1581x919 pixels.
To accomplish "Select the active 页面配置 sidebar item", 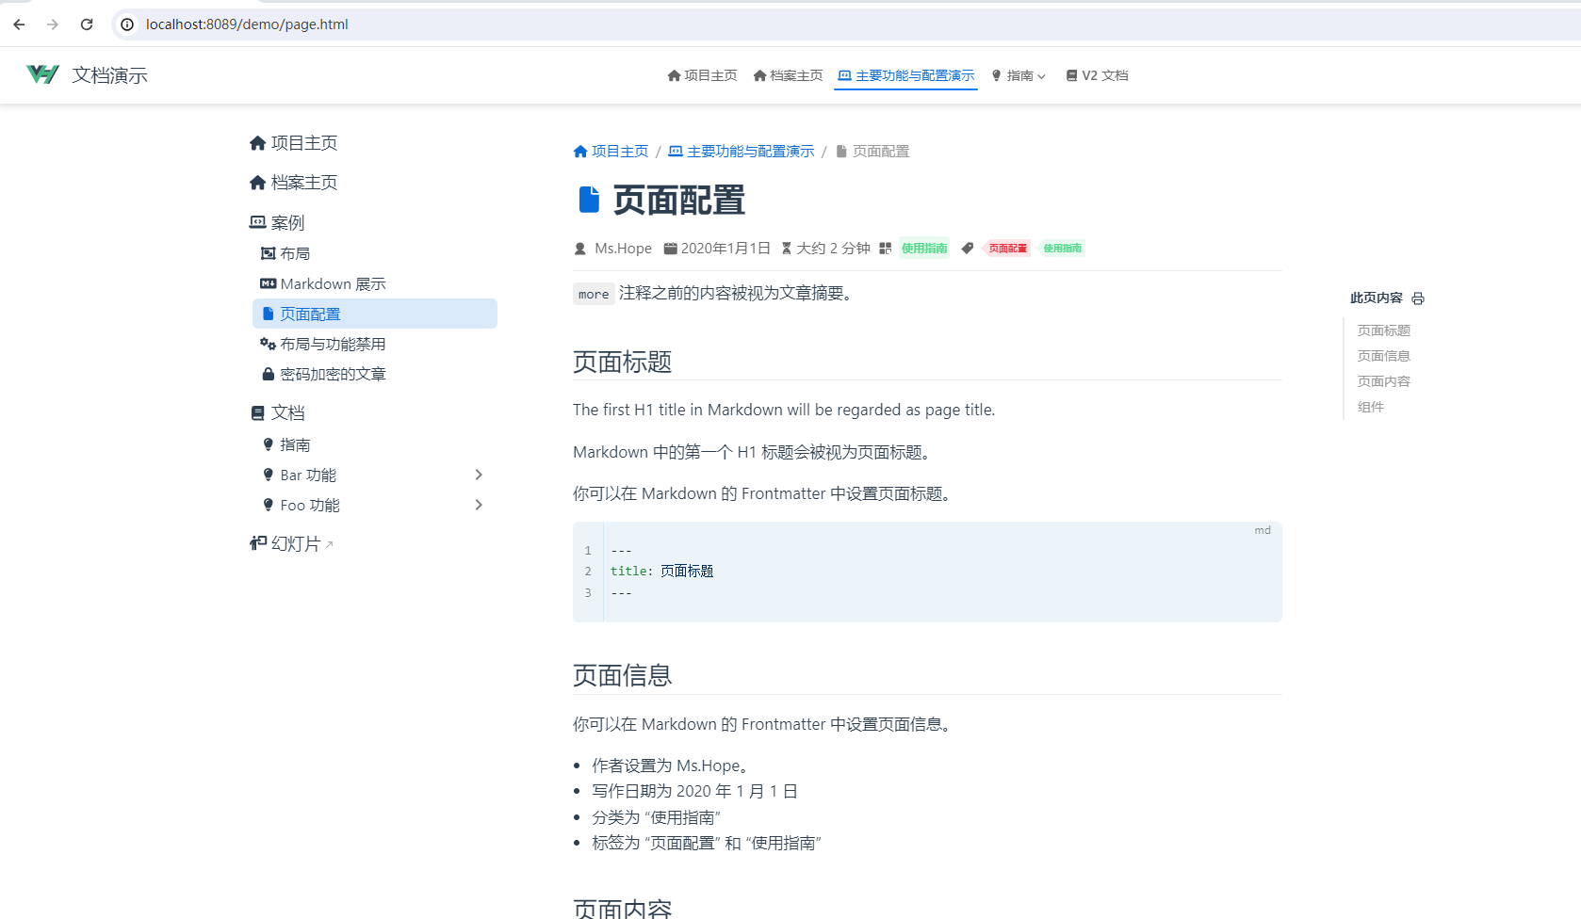I will [x=375, y=314].
